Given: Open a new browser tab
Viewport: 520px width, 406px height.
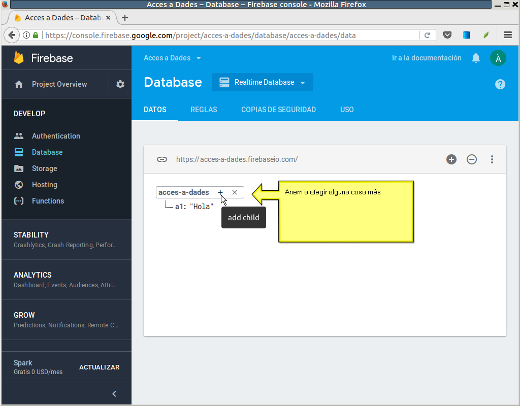Looking at the screenshot, I should coord(125,18).
